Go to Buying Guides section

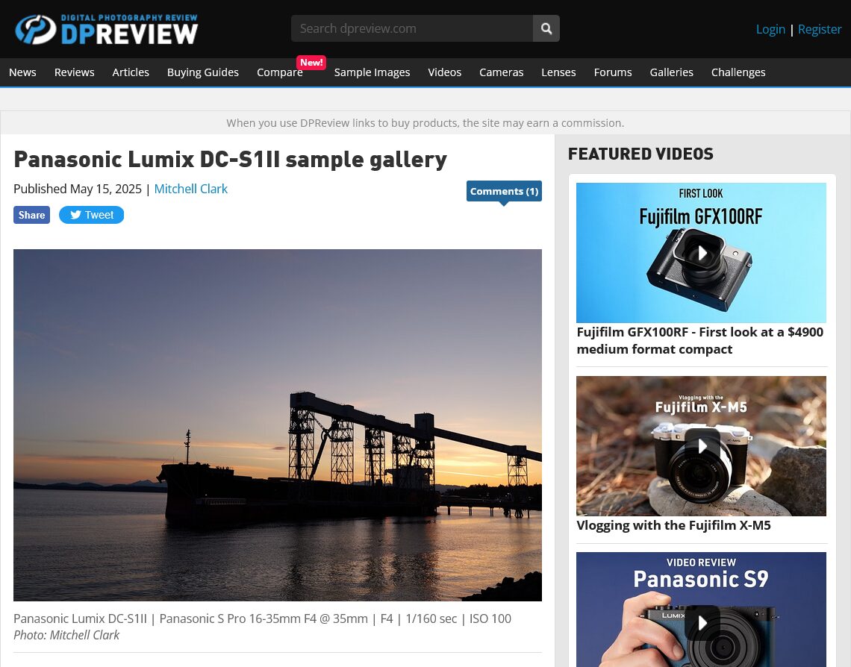[x=203, y=72]
